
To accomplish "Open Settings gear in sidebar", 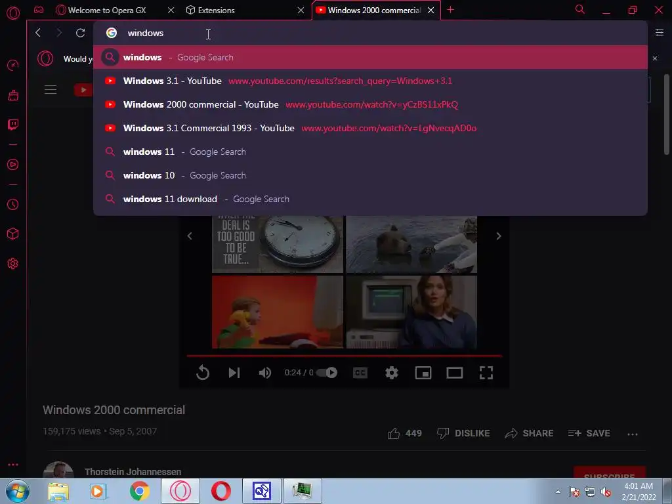I will pyautogui.click(x=13, y=264).
